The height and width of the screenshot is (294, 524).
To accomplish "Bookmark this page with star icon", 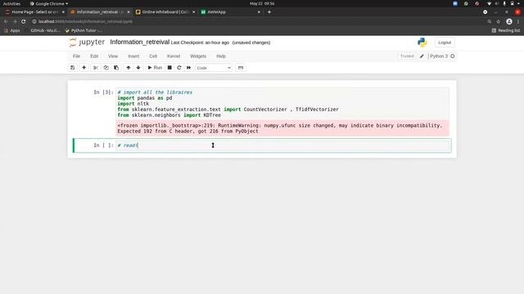I will click(x=499, y=21).
